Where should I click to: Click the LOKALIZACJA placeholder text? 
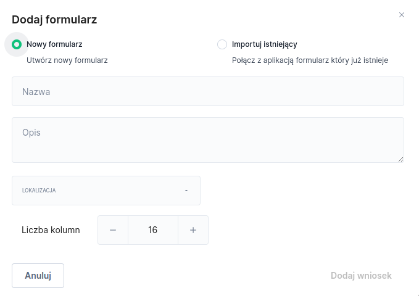pyautogui.click(x=39, y=191)
